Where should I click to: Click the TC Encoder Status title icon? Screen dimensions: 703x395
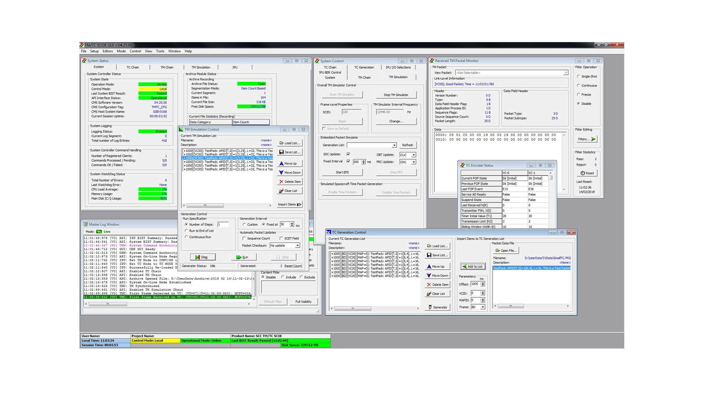pos(462,165)
